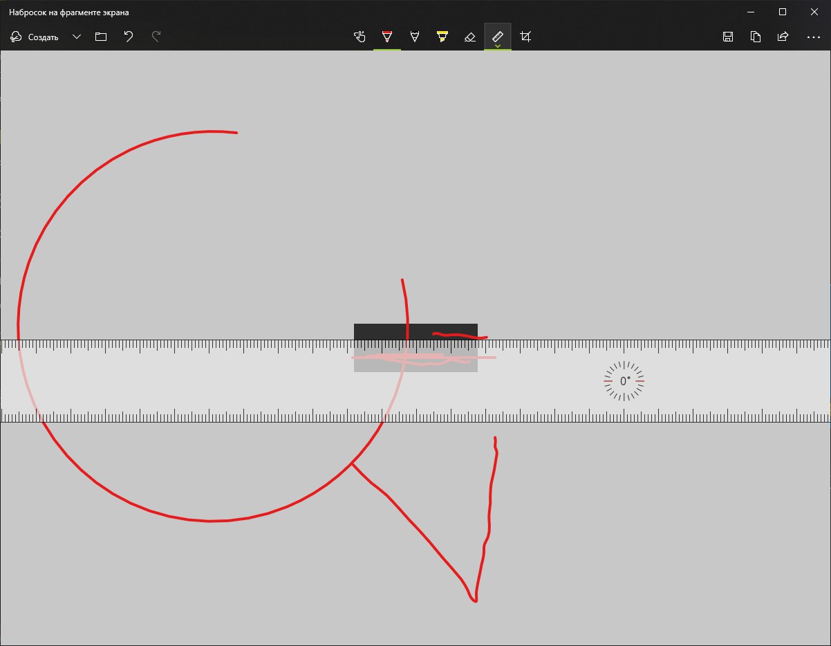Redo the undone stroke
Screen dimensions: 831x646
156,37
